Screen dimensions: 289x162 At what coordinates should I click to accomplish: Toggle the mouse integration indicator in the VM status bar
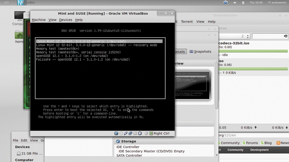coord(146,134)
